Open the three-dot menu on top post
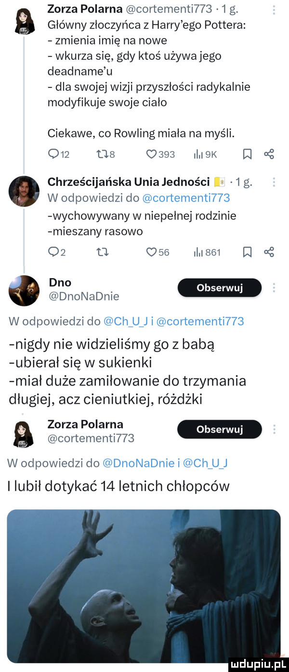This screenshot has height=672, width=289. coord(275,9)
